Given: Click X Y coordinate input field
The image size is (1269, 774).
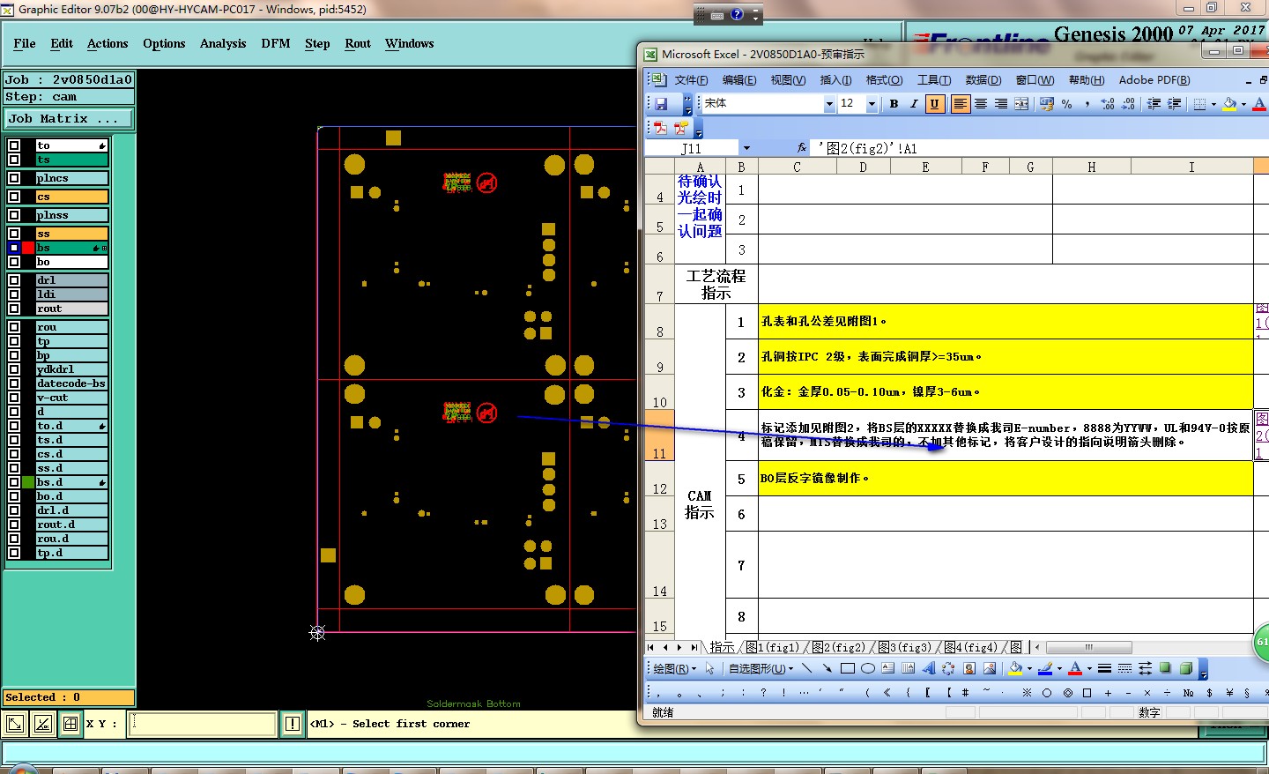Looking at the screenshot, I should [203, 724].
